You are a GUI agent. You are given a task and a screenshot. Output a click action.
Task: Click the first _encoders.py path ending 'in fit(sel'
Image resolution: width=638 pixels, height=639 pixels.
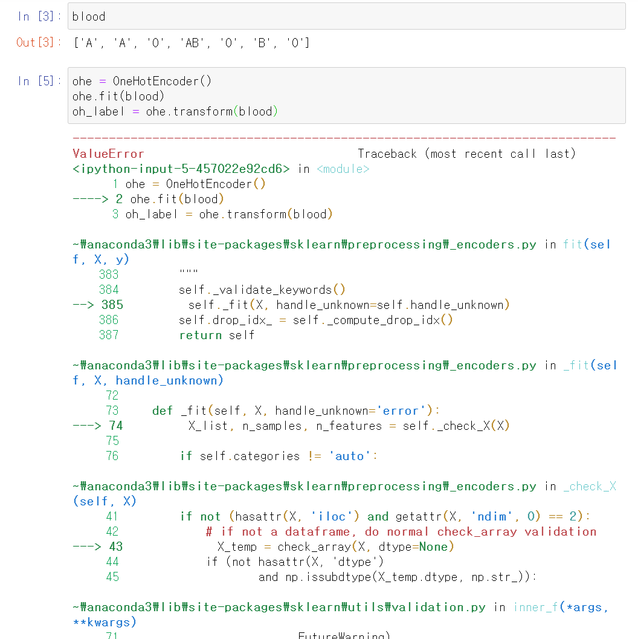pyautogui.click(x=342, y=244)
